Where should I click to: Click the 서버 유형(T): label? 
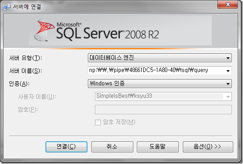pyautogui.click(x=25, y=58)
